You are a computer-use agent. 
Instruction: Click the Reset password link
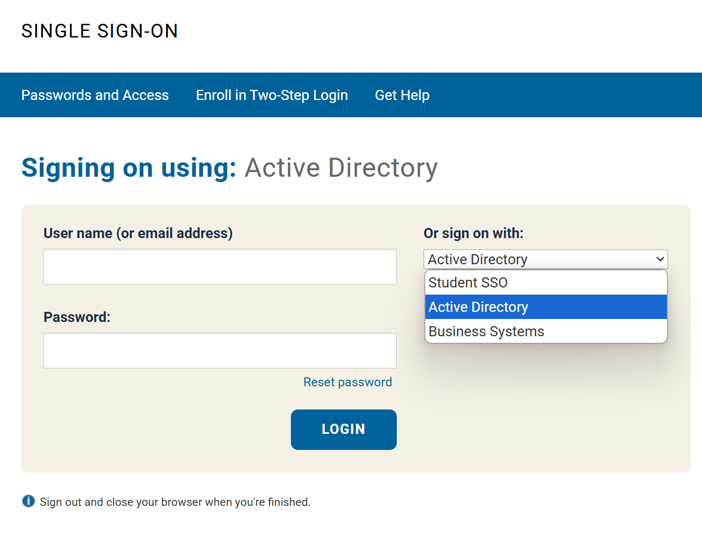(347, 381)
